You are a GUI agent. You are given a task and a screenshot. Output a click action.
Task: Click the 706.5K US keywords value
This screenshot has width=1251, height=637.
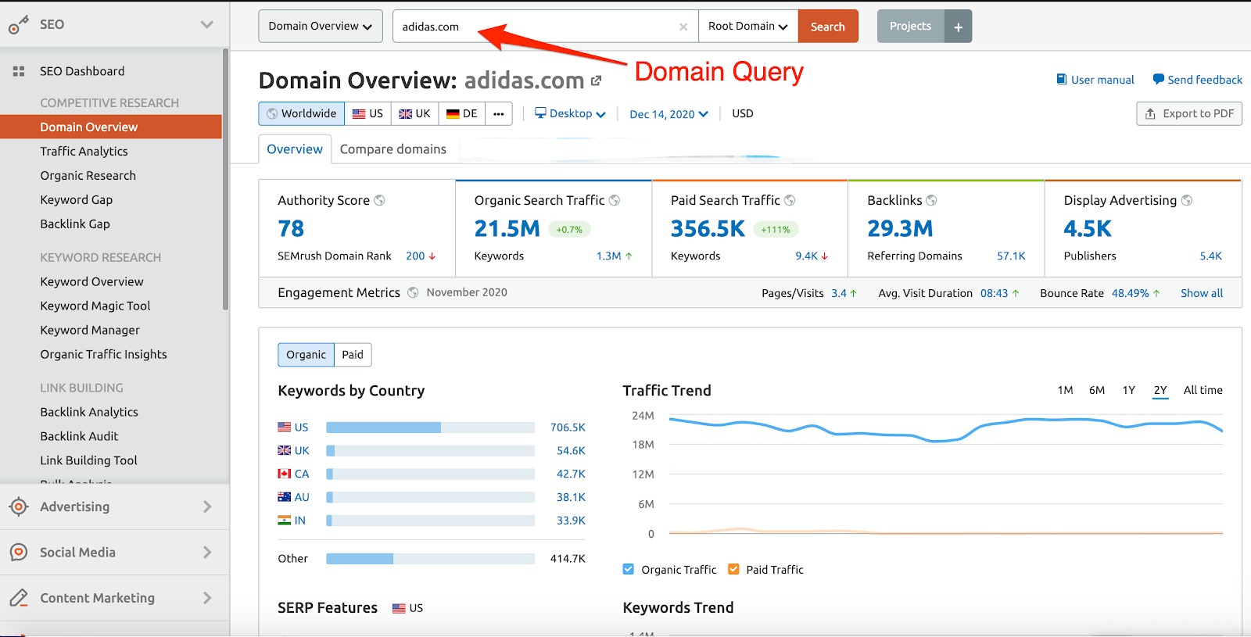click(x=568, y=428)
